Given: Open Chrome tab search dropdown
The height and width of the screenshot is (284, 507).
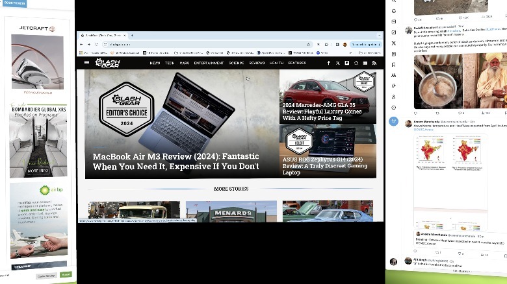Looking at the screenshot, I should (379, 35).
